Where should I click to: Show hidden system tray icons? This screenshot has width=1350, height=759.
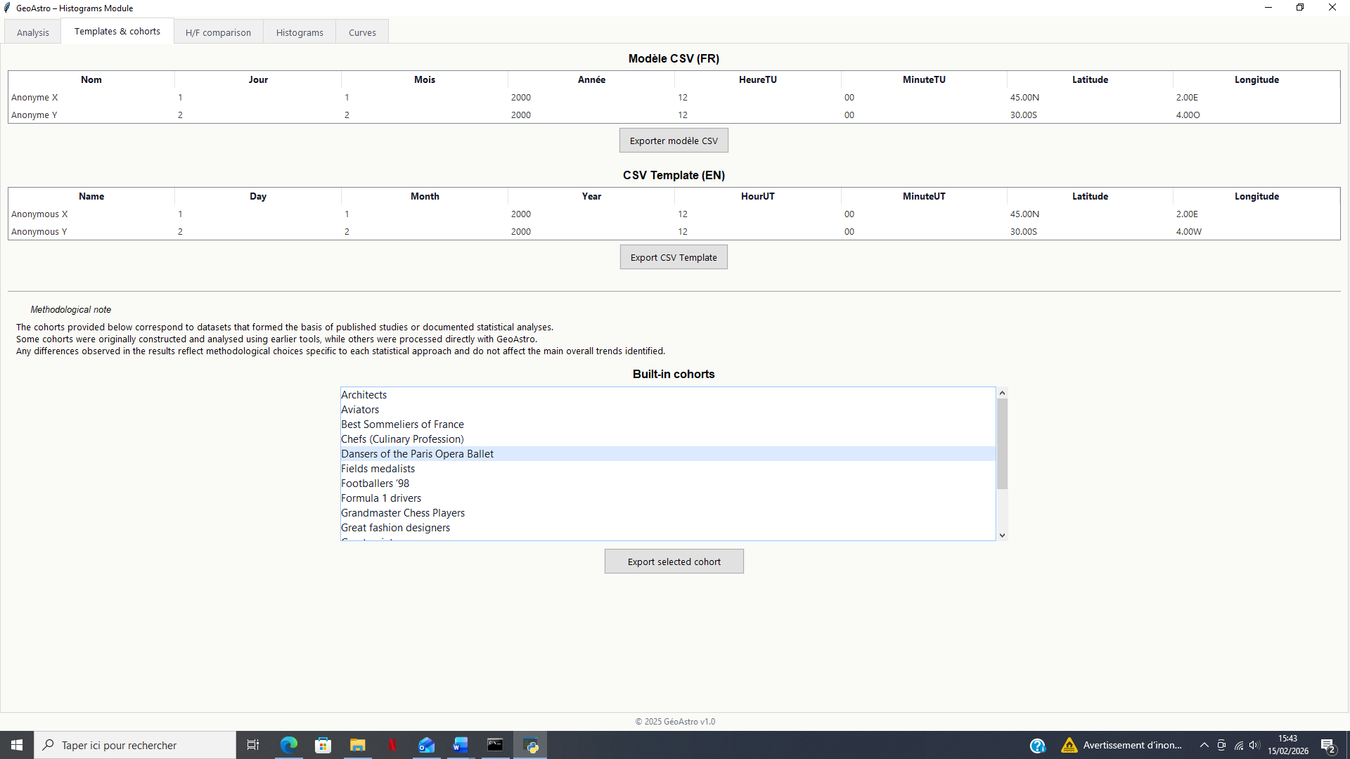1204,745
